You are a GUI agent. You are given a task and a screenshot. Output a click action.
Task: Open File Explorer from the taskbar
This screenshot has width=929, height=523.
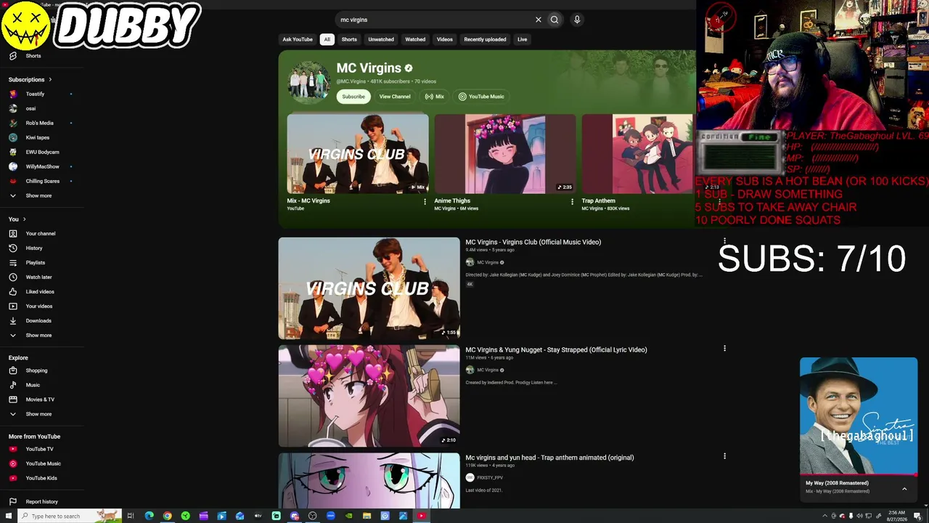click(x=367, y=516)
